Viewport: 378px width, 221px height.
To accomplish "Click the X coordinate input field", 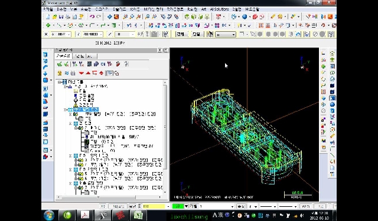I will 61,34.
